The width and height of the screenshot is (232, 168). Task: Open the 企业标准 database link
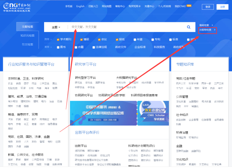(x=140, y=47)
